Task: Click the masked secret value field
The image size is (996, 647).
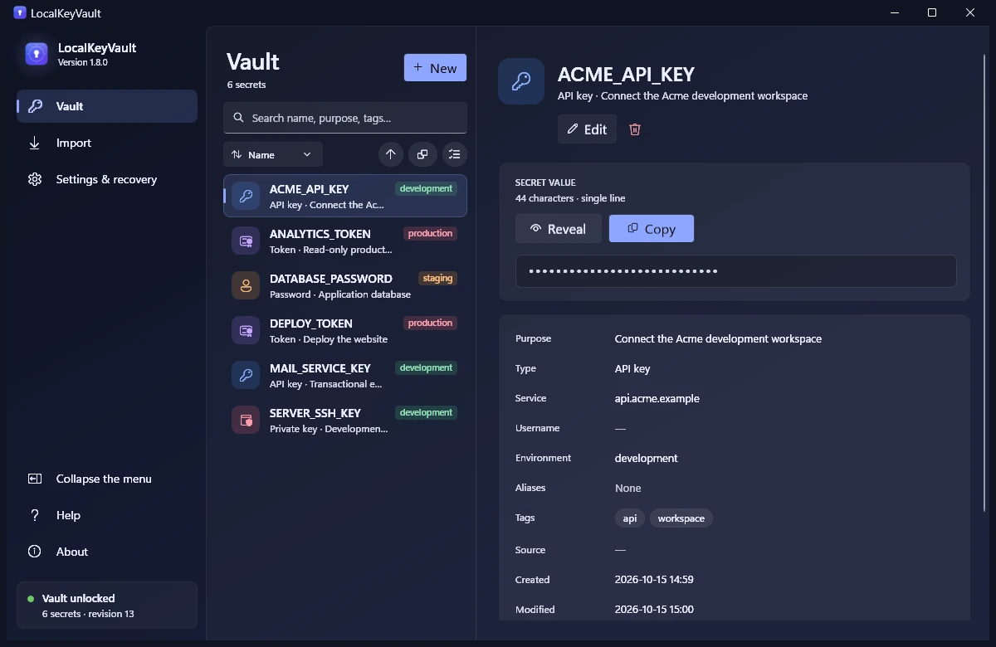Action: [x=735, y=271]
